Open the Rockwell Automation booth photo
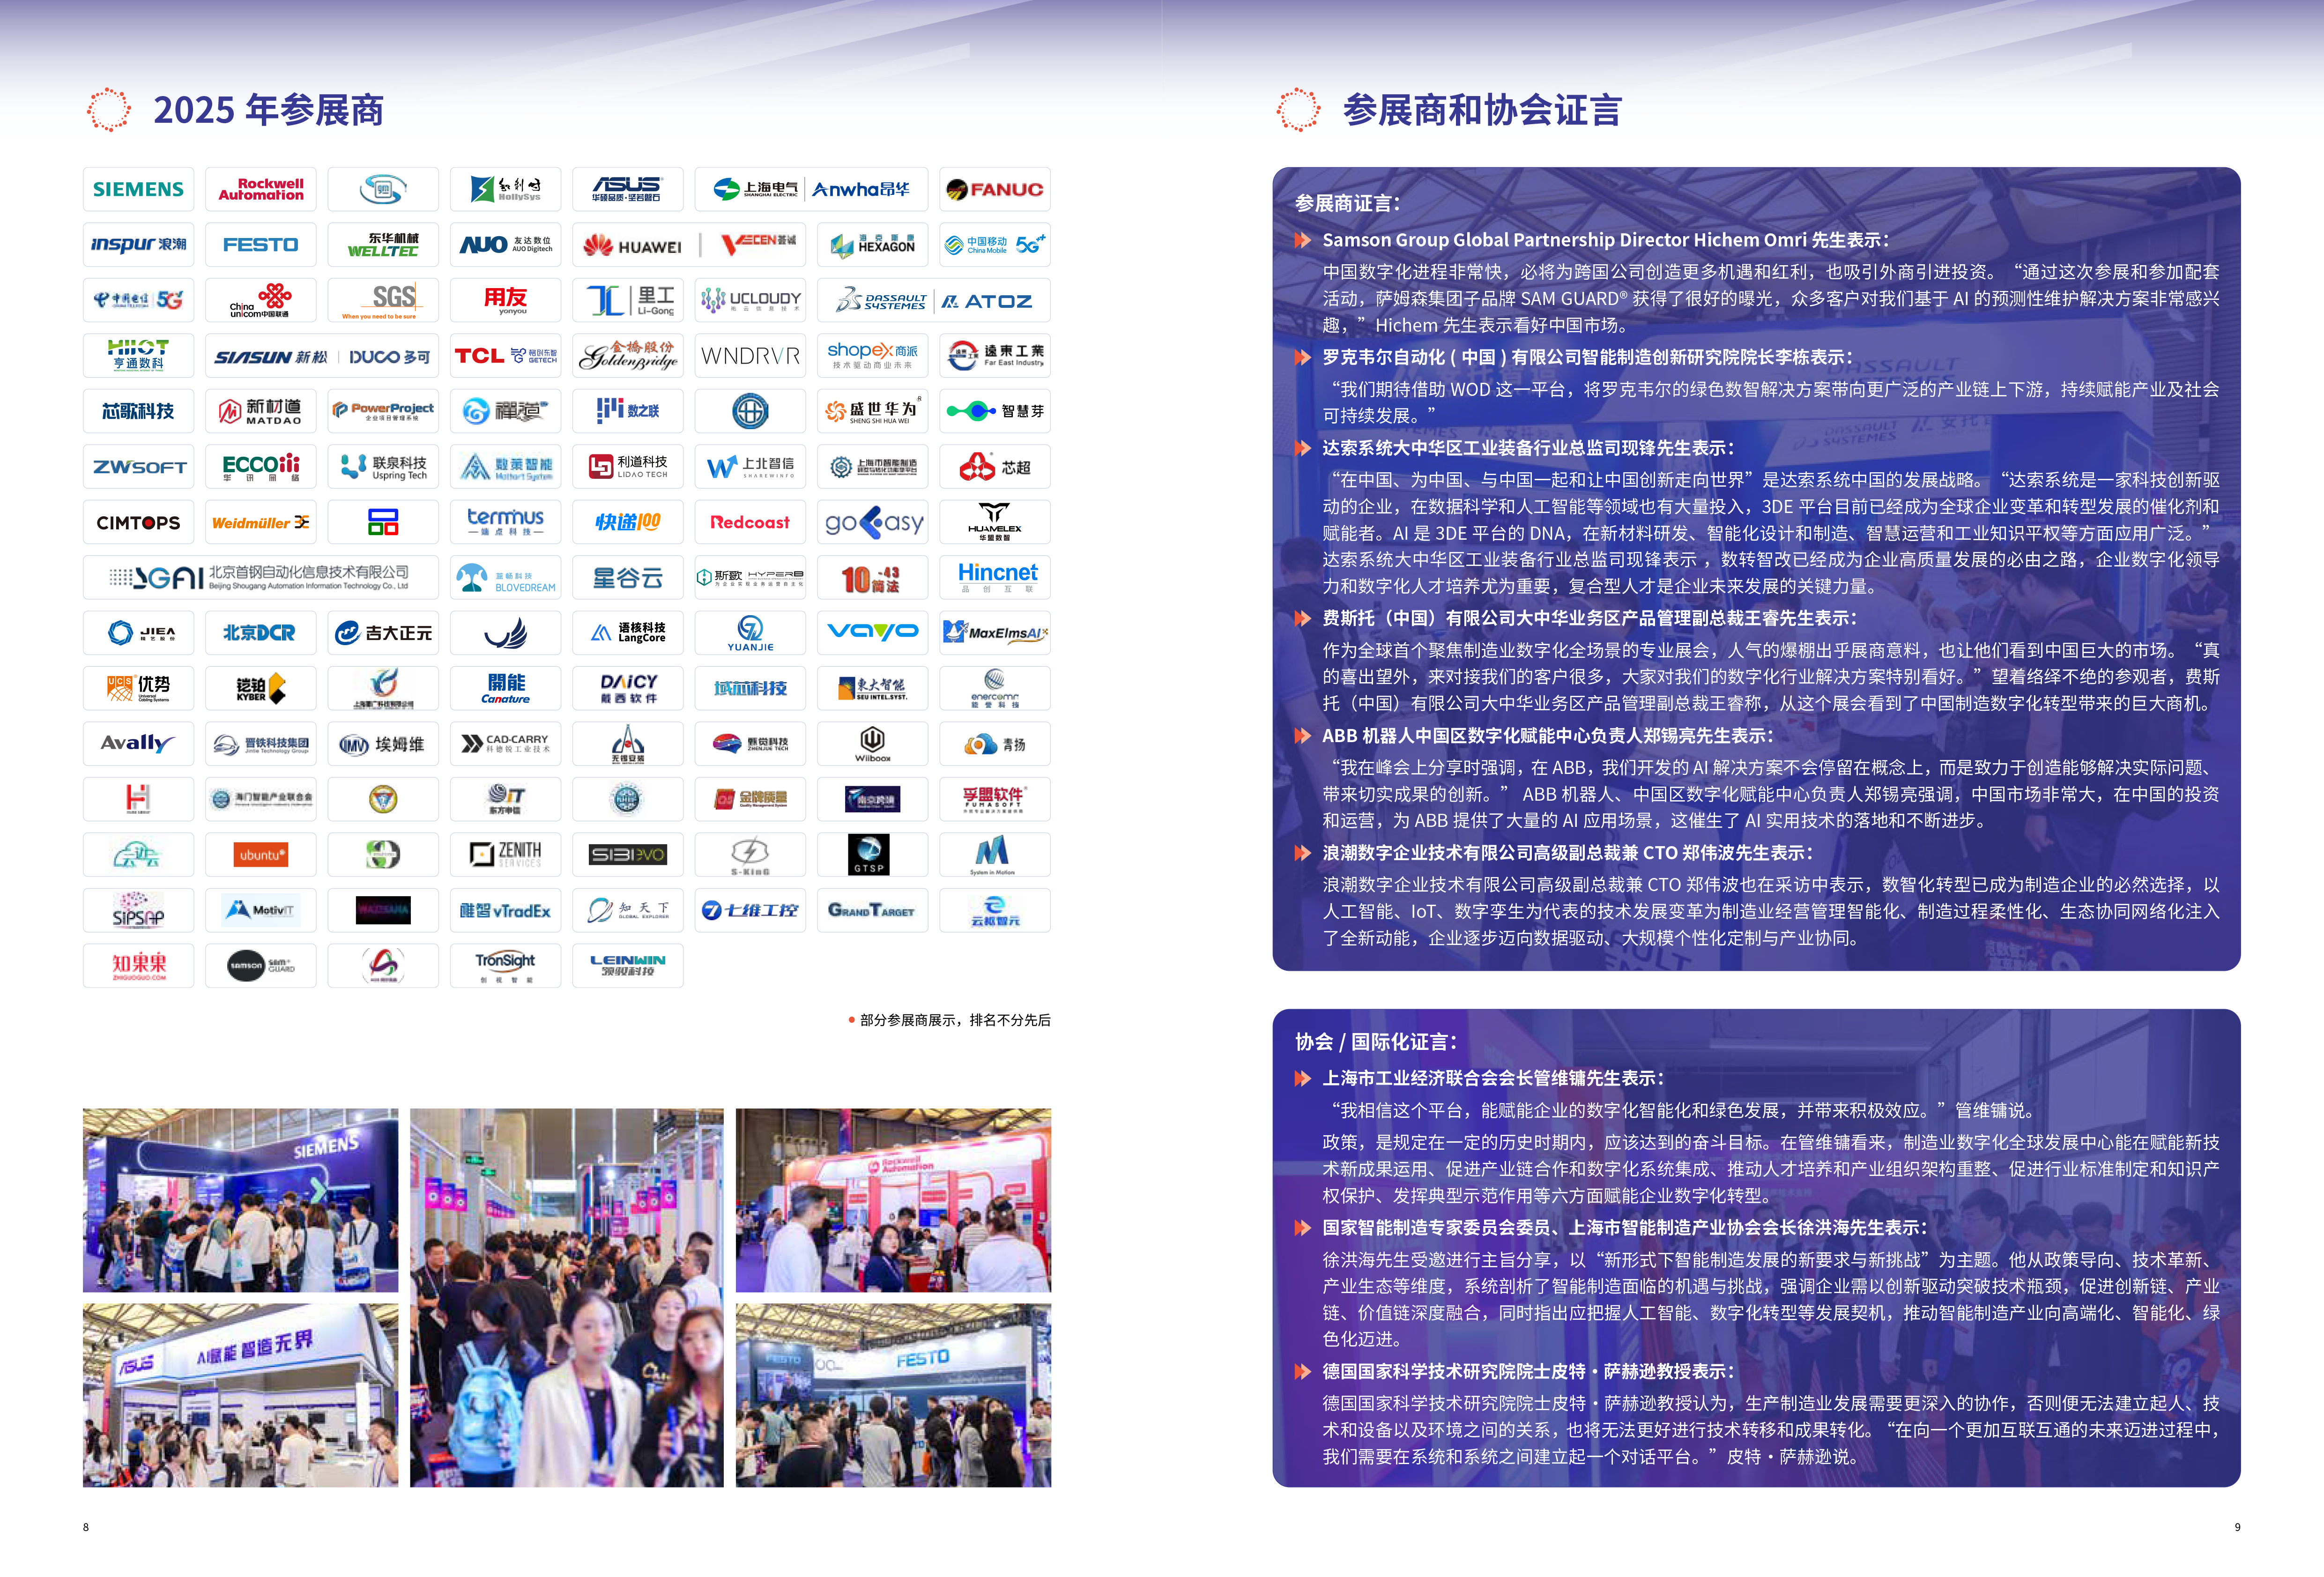Viewport: 2324px width, 1577px height. click(x=892, y=1199)
